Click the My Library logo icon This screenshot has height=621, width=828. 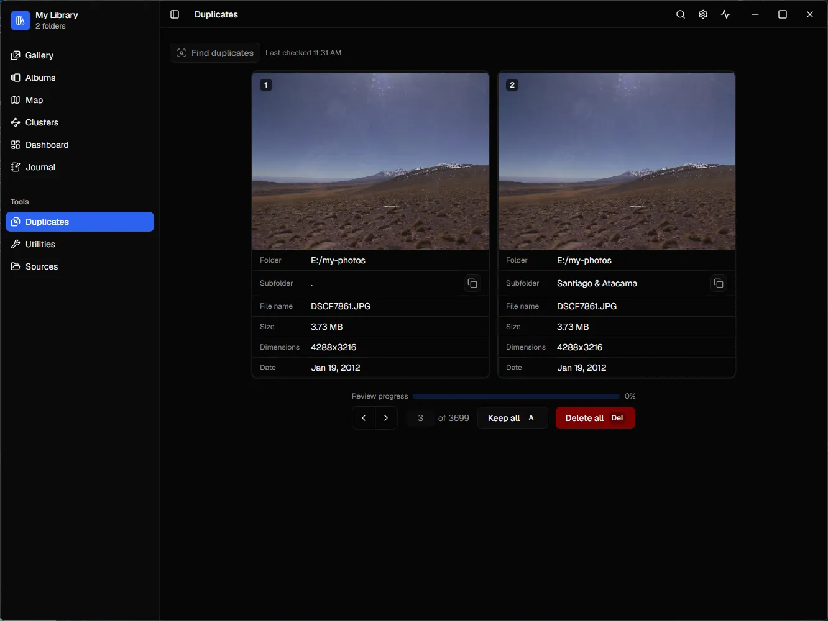[21, 20]
